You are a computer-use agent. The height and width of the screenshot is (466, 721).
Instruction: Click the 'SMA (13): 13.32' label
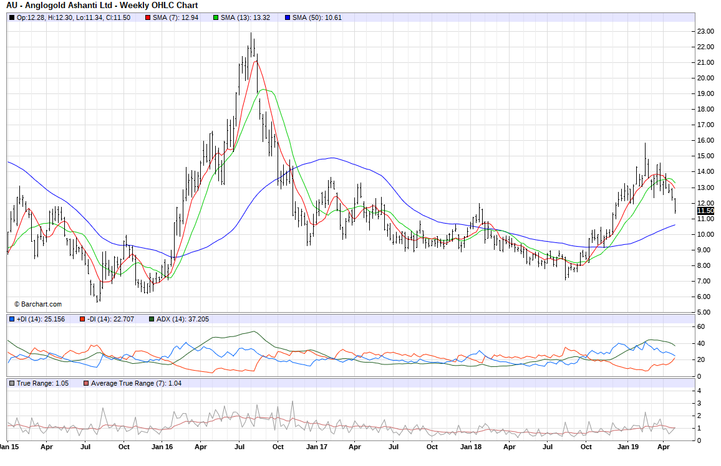[x=246, y=18]
